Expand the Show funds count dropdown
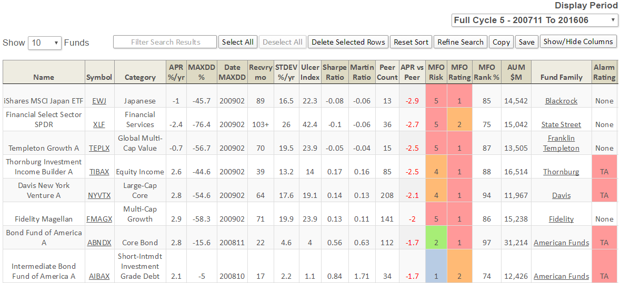The height and width of the screenshot is (283, 621). click(x=45, y=43)
